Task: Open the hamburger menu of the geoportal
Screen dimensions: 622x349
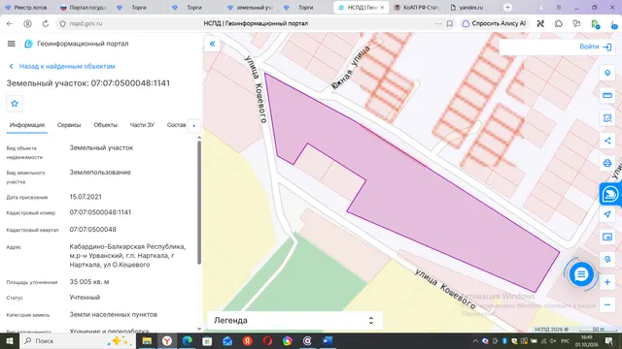Action: click(11, 44)
